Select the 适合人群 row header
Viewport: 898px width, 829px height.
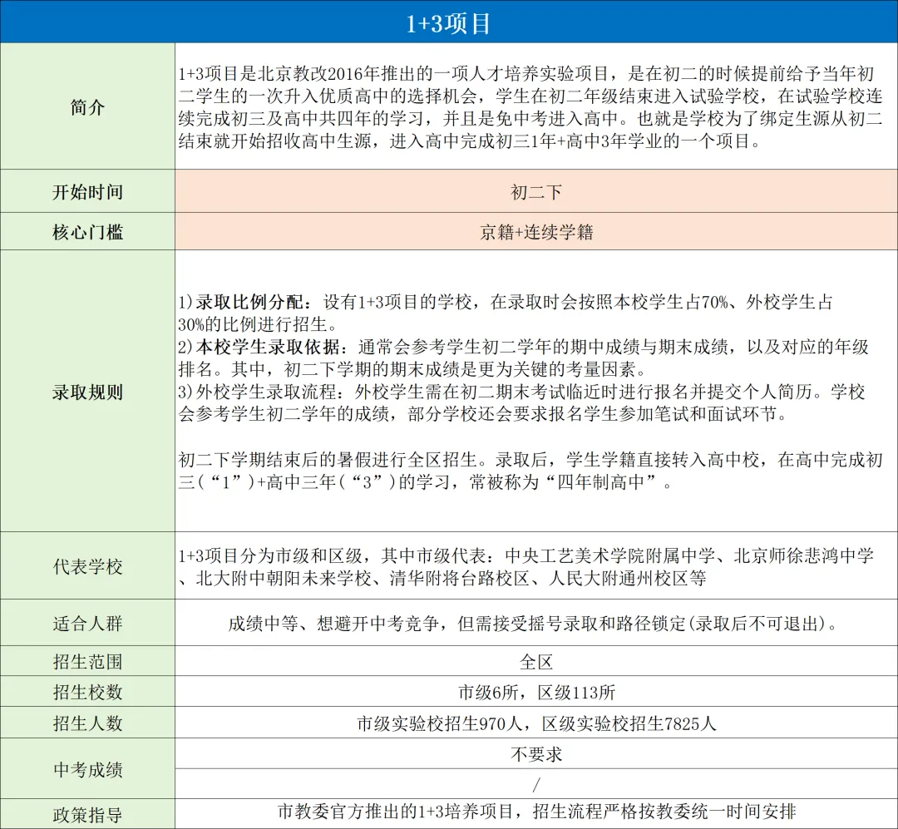(87, 621)
